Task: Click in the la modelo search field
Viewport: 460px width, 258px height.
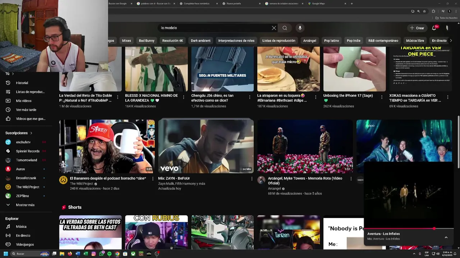Action: [214, 28]
